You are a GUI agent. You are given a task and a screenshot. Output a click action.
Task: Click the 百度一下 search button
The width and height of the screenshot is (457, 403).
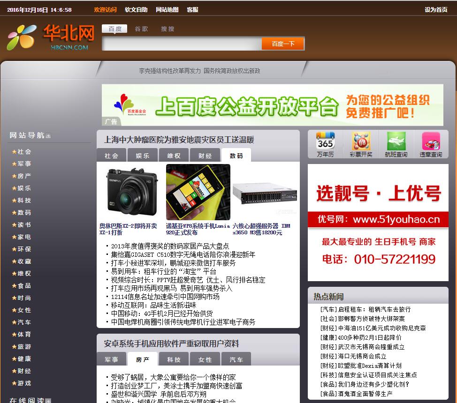tap(283, 44)
